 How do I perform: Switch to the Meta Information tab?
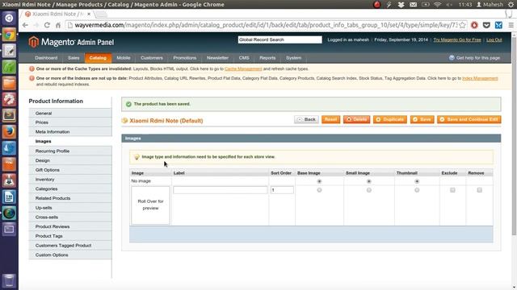pyautogui.click(x=70, y=132)
